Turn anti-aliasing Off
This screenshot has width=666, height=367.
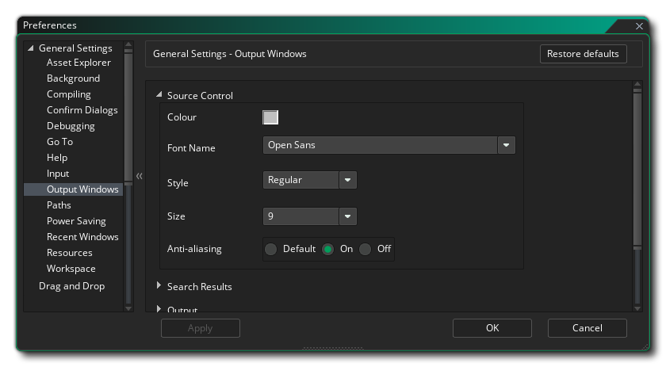pyautogui.click(x=366, y=249)
